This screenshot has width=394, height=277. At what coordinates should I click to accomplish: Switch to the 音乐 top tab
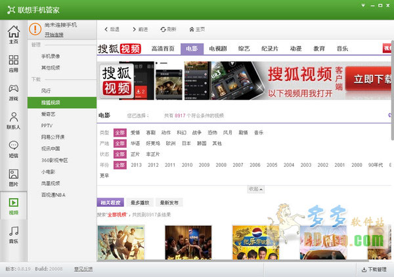tap(342, 49)
